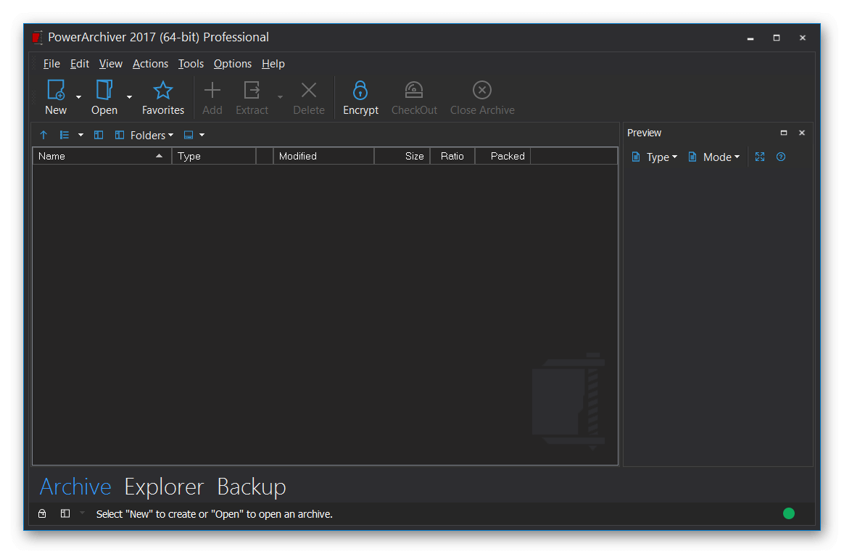Toggle the Folders pane view
Viewport: 844px width, 554px height.
point(144,135)
